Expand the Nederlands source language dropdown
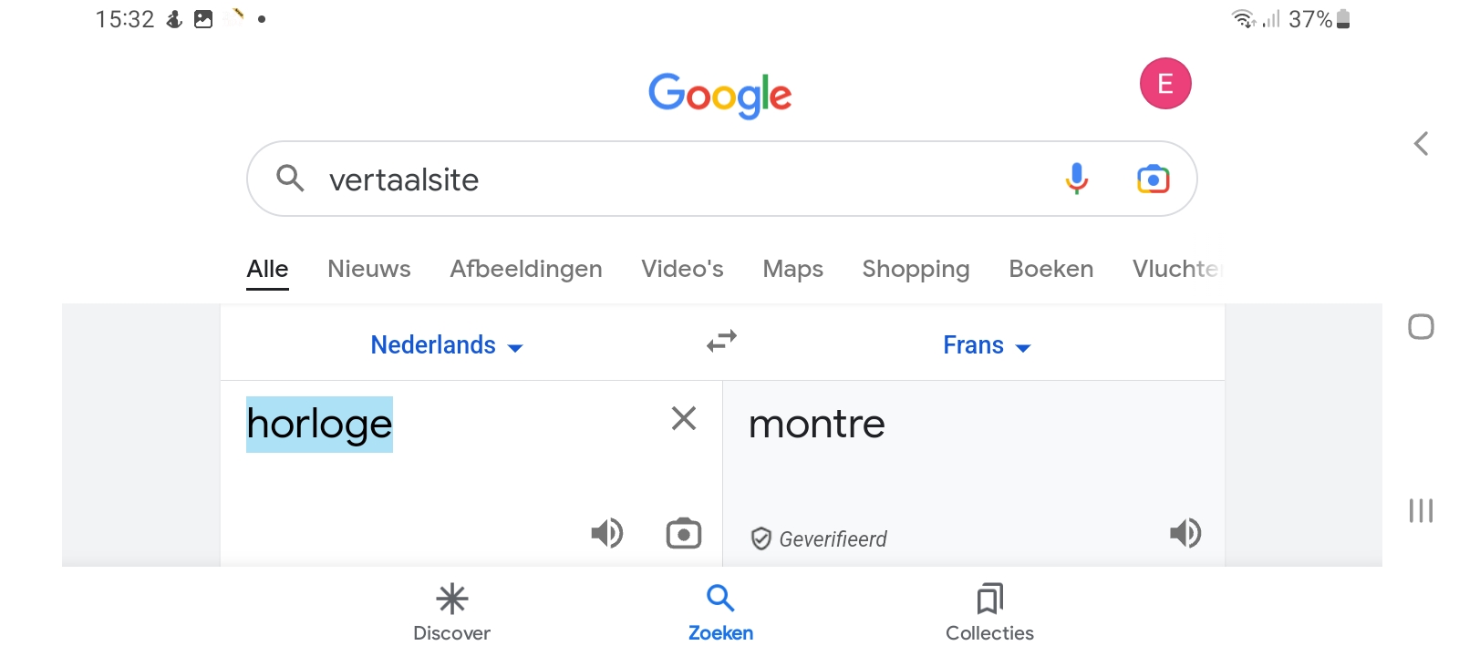1459x656 pixels. (447, 345)
